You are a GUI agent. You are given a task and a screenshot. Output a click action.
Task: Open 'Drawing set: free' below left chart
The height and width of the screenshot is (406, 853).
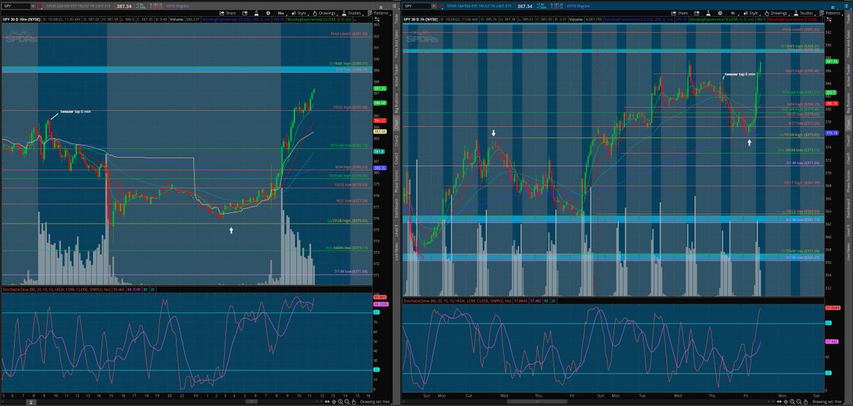click(375, 402)
